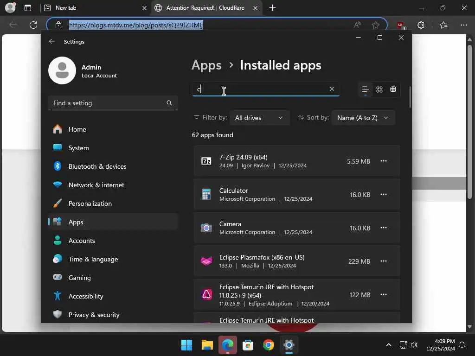Add page to favorites in Edge
Screen dimensions: 475x356
pyautogui.click(x=376, y=25)
